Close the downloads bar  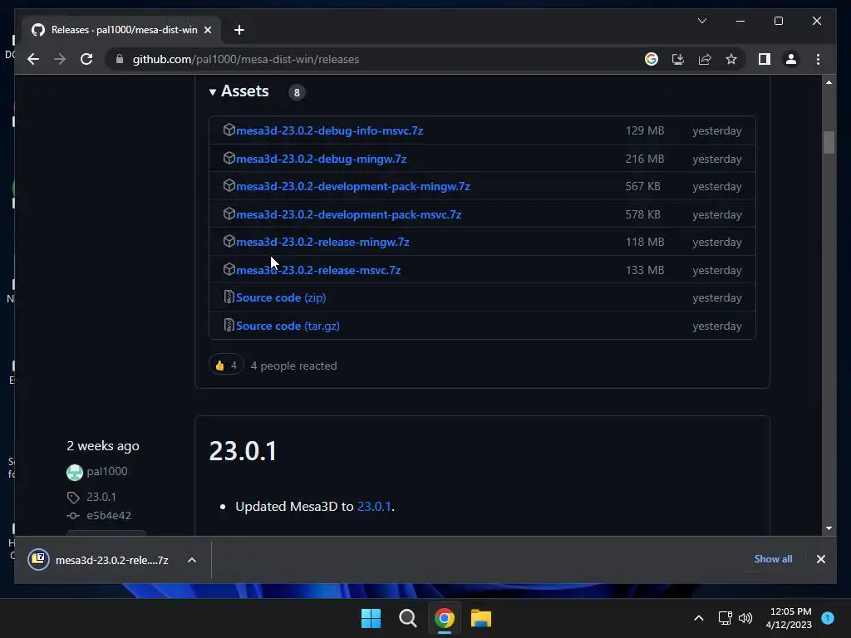[820, 559]
